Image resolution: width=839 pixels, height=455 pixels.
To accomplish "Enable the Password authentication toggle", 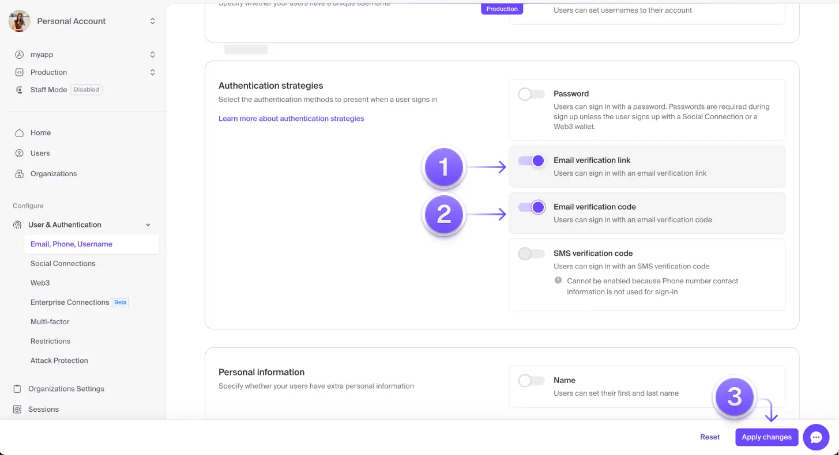I will coord(531,94).
